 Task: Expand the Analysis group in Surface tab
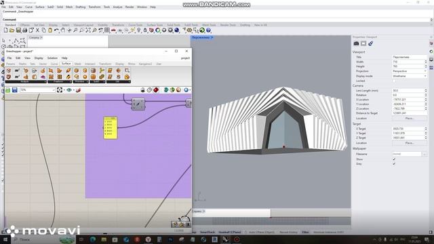pyautogui.click(x=26, y=81)
